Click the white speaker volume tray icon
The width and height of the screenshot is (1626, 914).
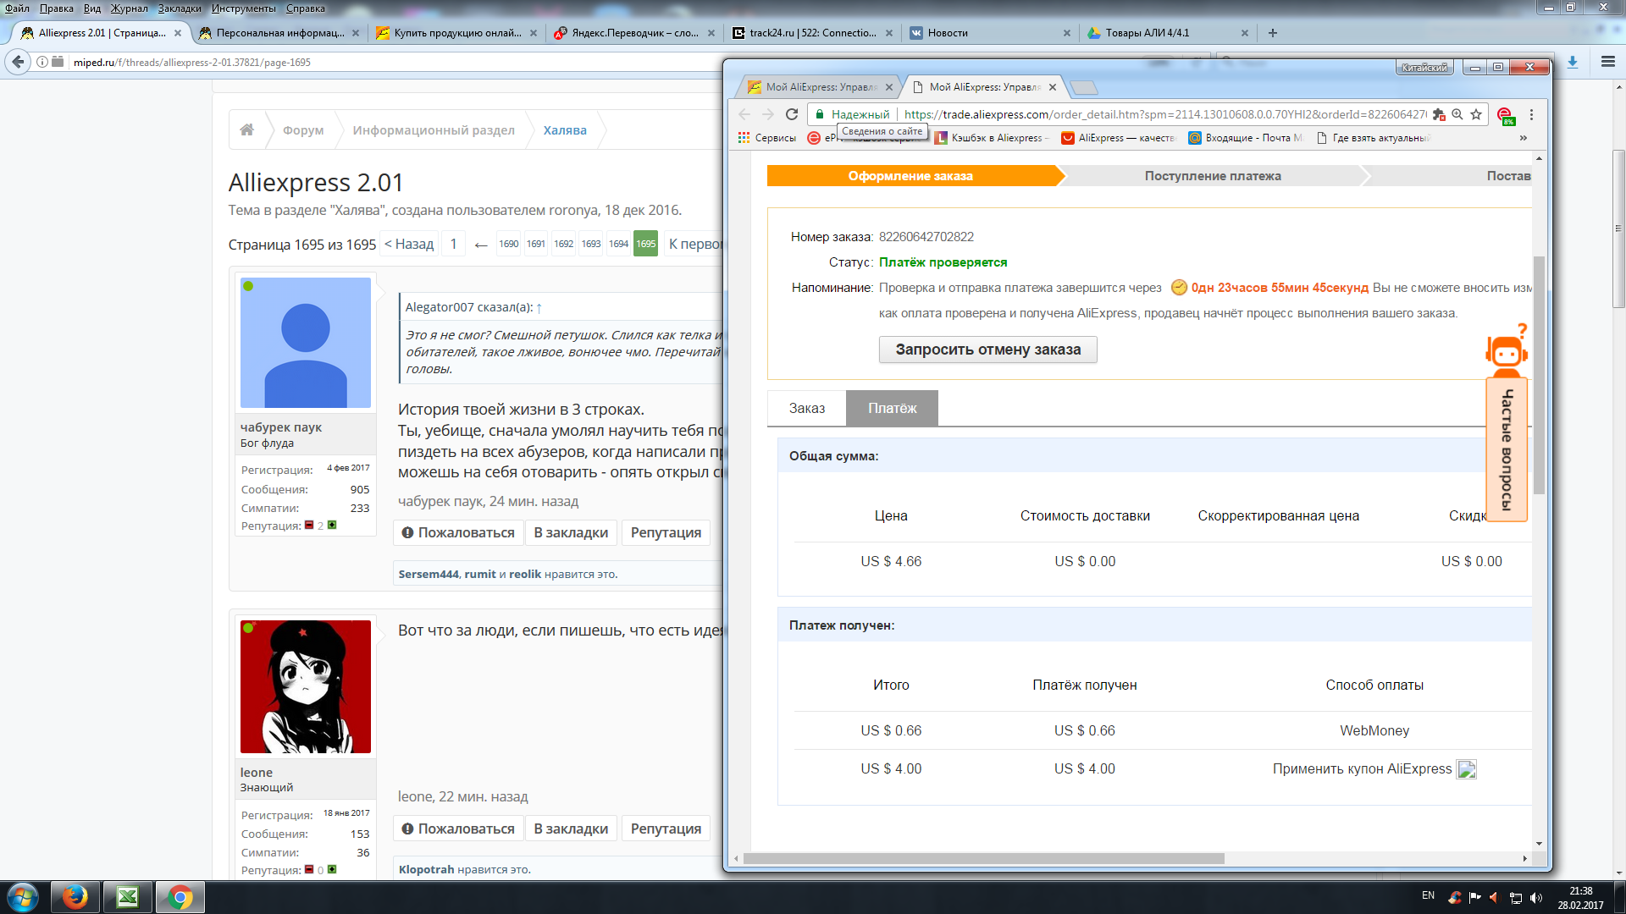click(x=1536, y=897)
